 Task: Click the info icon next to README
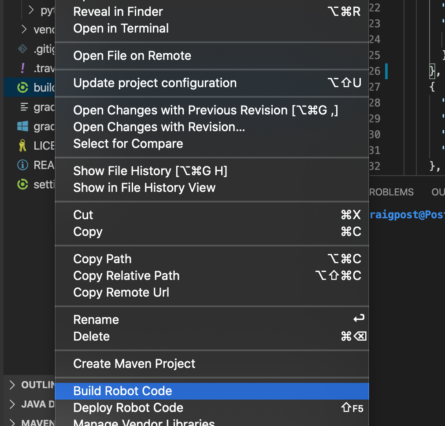pos(23,165)
